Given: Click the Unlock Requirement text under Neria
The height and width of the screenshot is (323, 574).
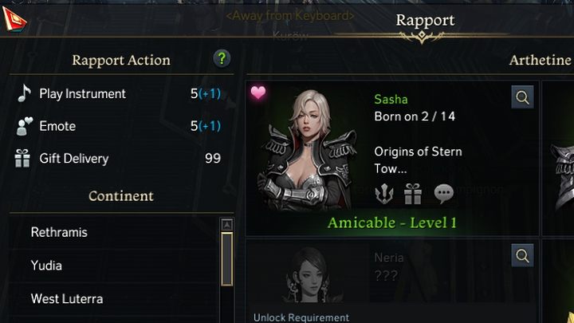Looking at the screenshot, I should (301, 317).
